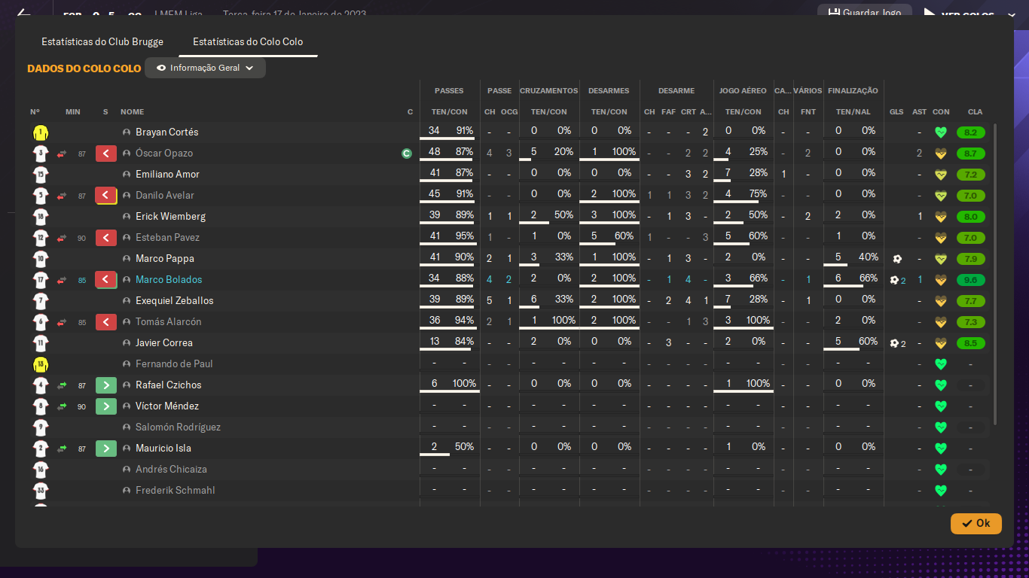The image size is (1029, 578).
Task: Click the JOGO AÉREO group header
Action: point(743,91)
